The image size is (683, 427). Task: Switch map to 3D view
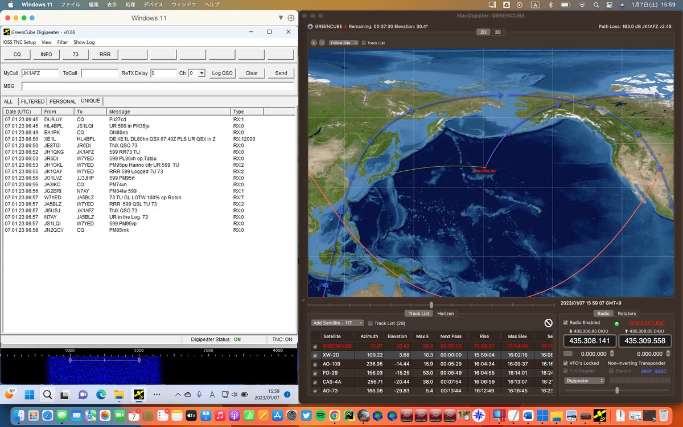tap(498, 32)
